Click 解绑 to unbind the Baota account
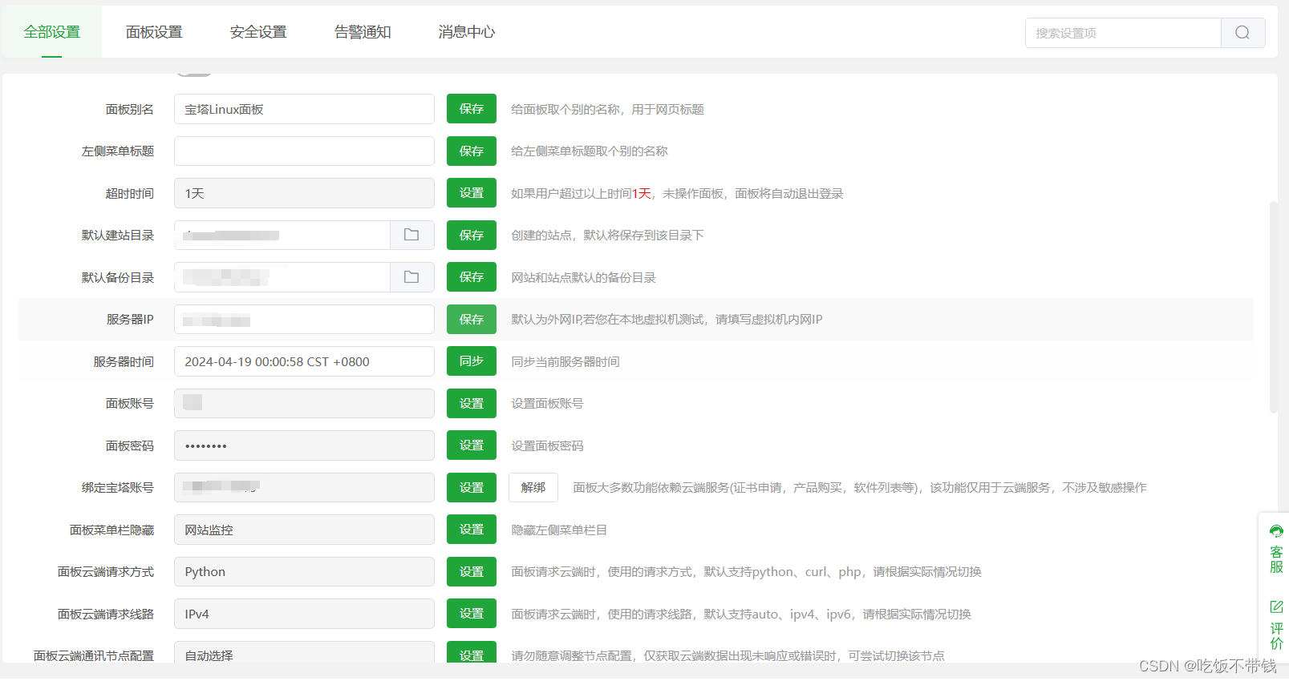The height and width of the screenshot is (681, 1289). [x=533, y=488]
